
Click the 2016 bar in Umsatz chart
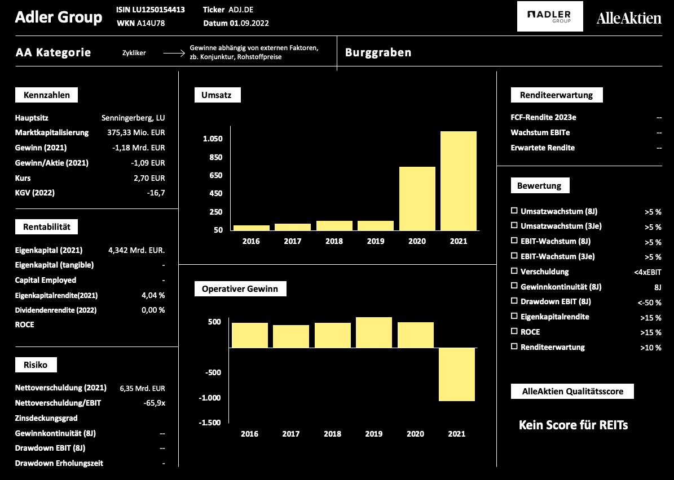[251, 228]
